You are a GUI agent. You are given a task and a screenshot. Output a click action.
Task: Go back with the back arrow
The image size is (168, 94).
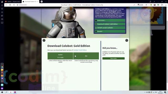(x=6, y=5)
